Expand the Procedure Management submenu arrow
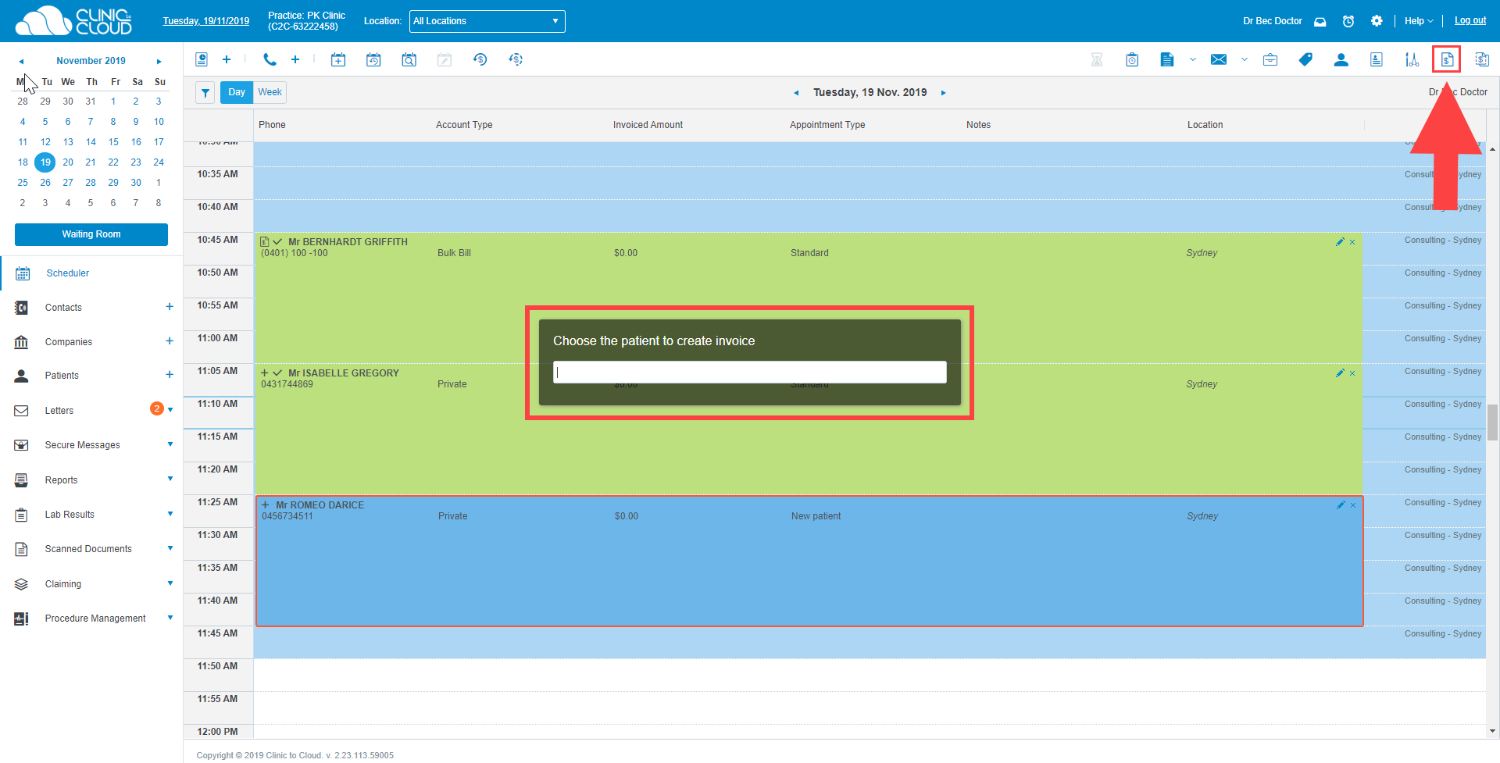This screenshot has height=763, width=1500. pyautogui.click(x=170, y=618)
